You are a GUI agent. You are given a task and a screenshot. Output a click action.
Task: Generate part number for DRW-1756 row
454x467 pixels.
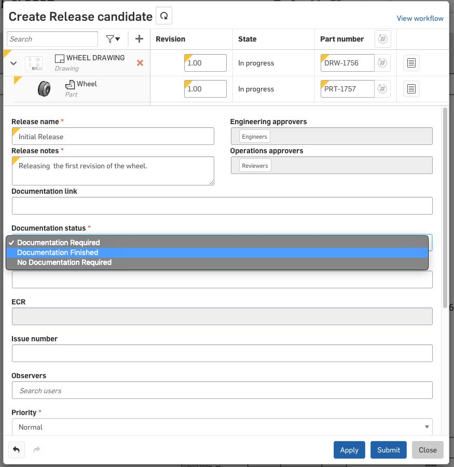click(x=382, y=63)
